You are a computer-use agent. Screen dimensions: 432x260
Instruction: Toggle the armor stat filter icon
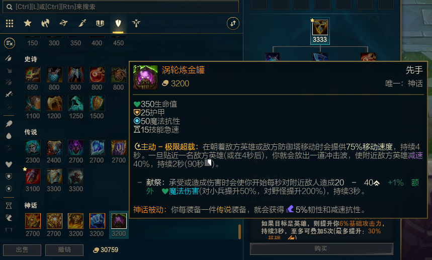[9, 177]
